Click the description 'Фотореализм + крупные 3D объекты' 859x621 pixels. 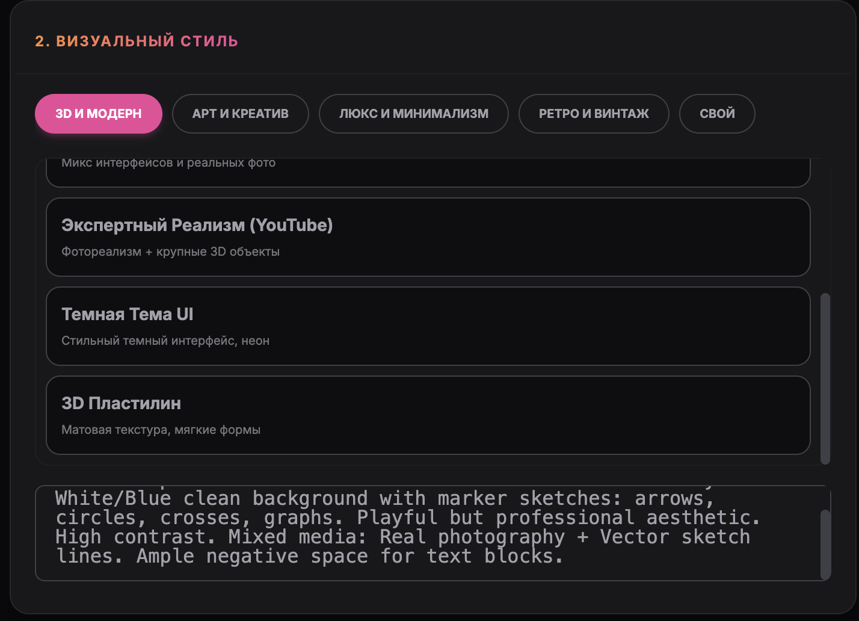[170, 252]
